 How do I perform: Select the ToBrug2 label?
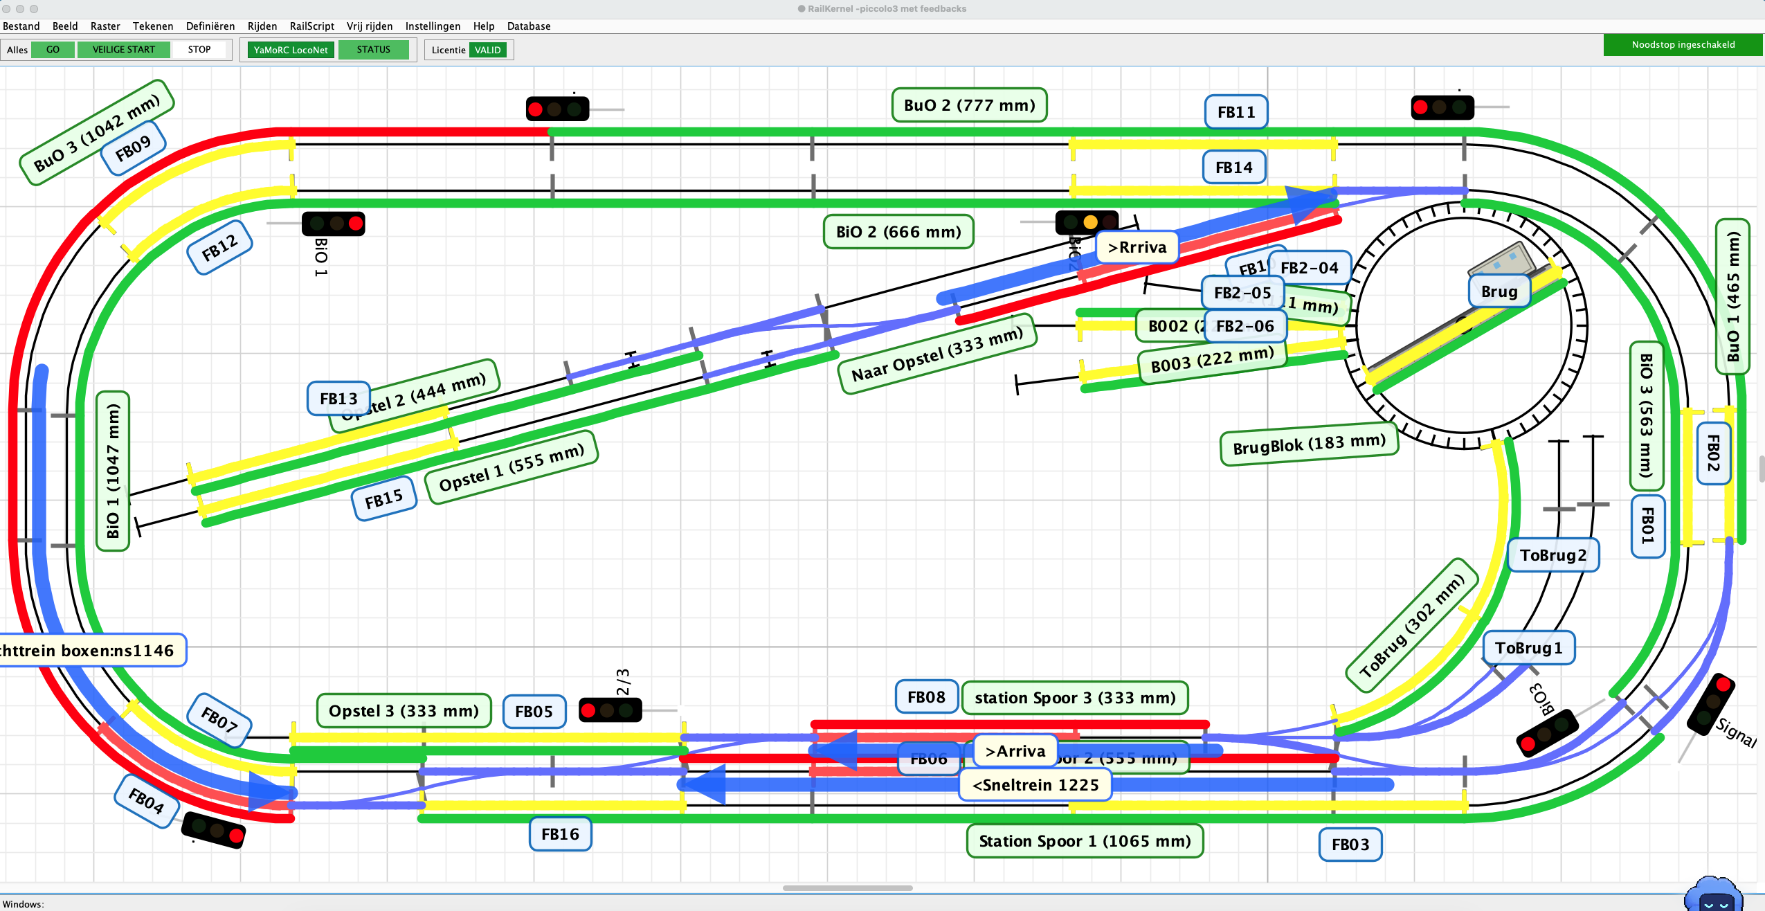click(1553, 555)
